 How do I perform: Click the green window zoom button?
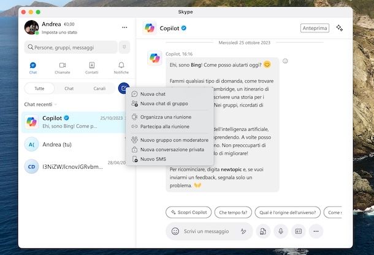(38, 12)
